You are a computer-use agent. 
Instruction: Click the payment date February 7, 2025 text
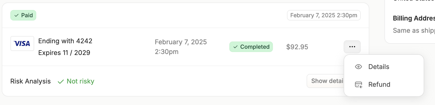coord(181,42)
